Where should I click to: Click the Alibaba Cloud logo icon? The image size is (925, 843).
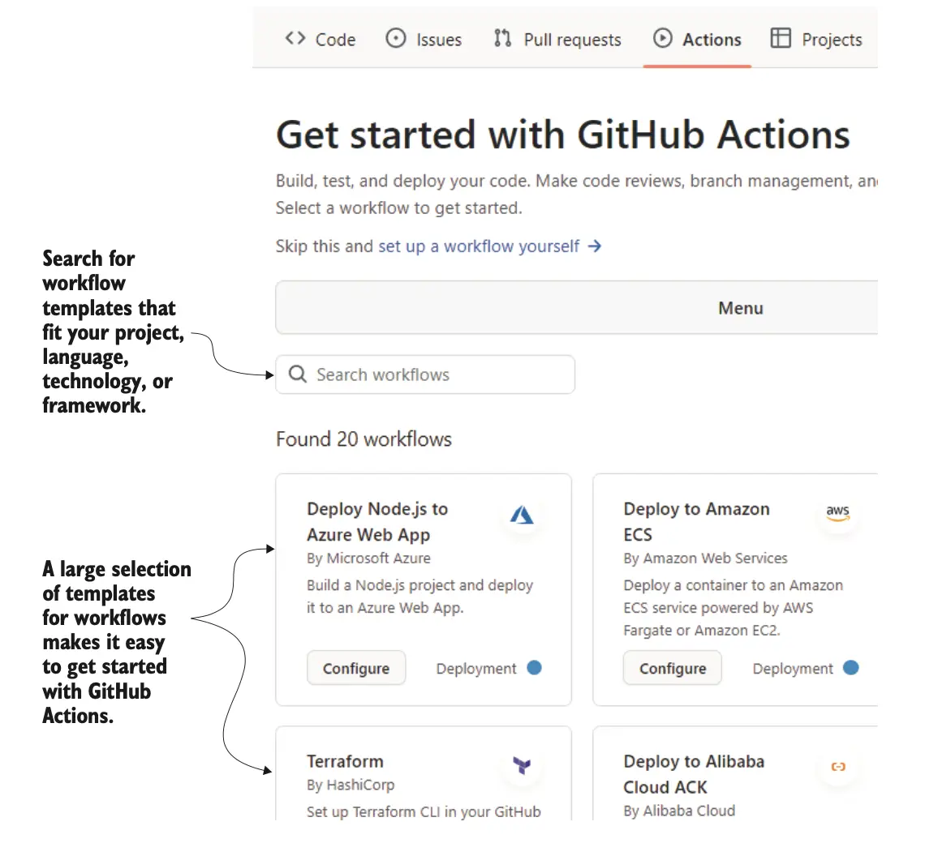[x=838, y=766]
